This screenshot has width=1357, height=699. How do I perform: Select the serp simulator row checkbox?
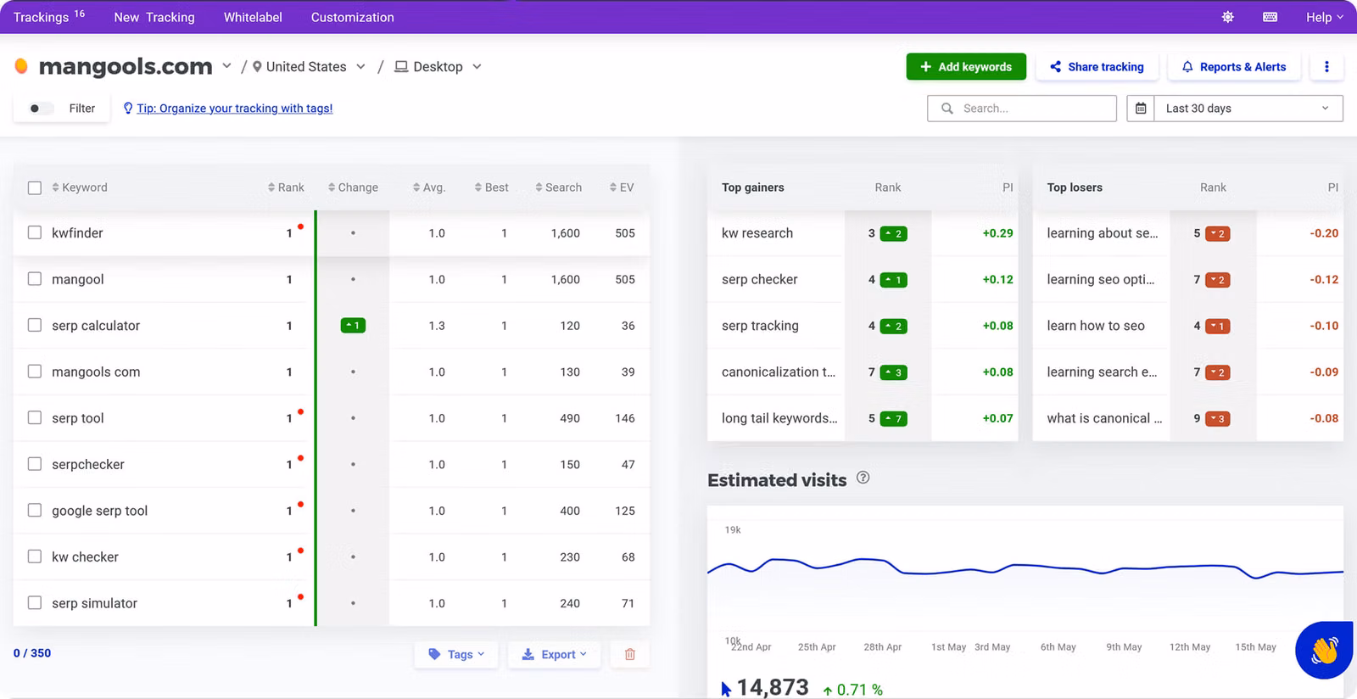35,603
